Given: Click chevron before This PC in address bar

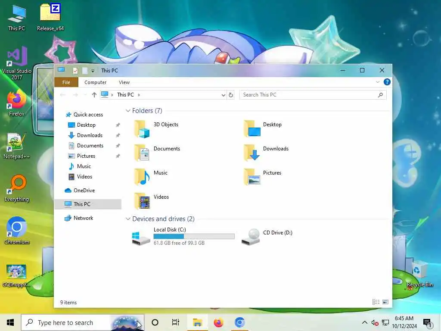Looking at the screenshot, I should click(x=112, y=95).
